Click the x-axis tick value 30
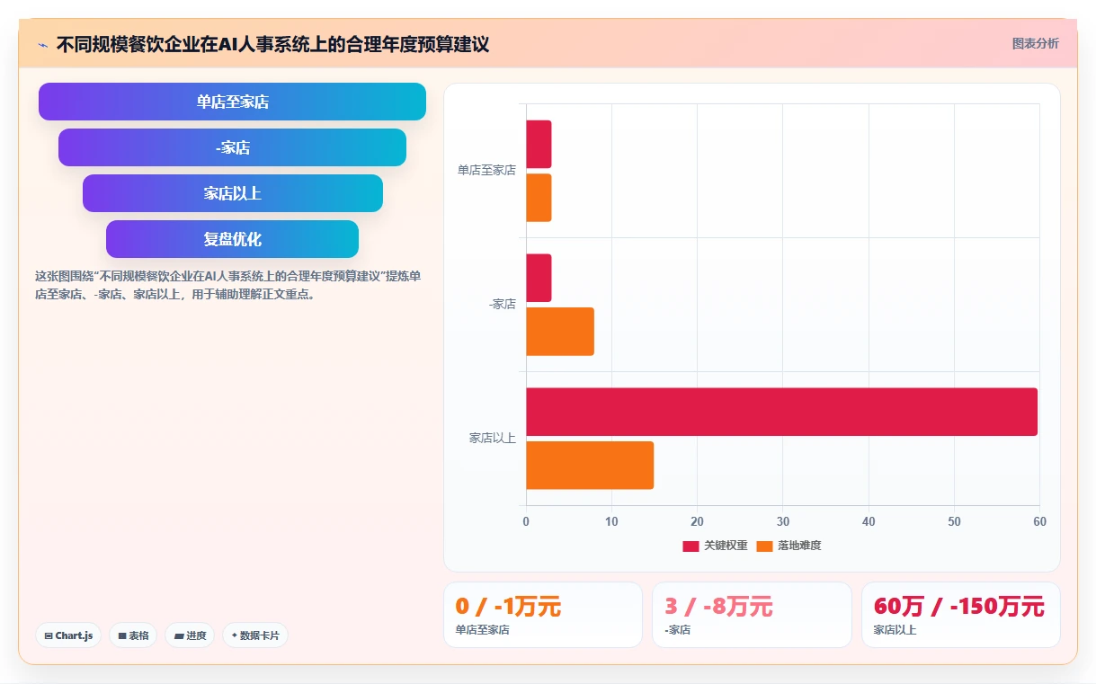Screen dimensions: 1096x684 click(782, 521)
